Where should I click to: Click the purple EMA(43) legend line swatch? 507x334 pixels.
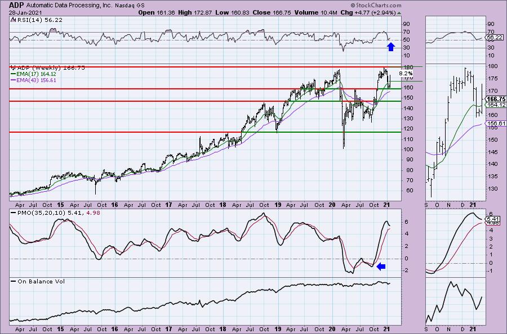[13, 80]
